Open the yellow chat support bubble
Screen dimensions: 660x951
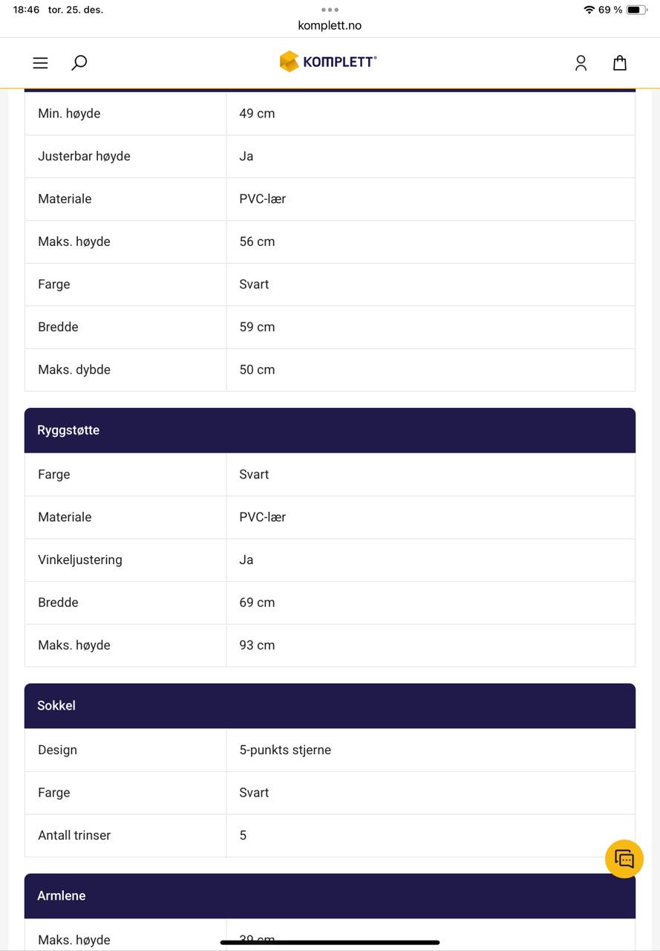click(624, 859)
